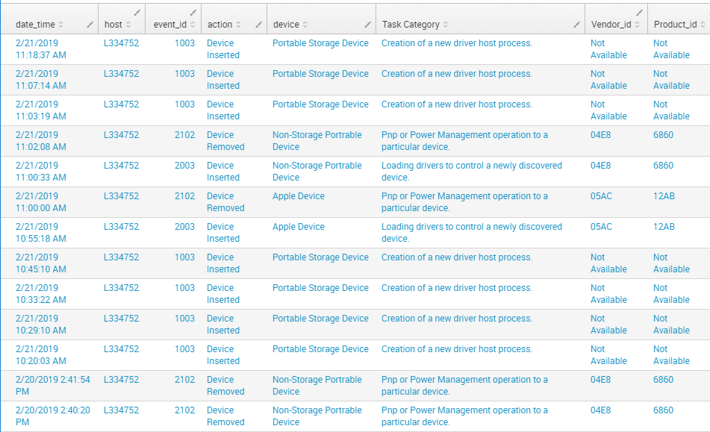Sort by Task Category sort arrows
This screenshot has height=432, width=710.
point(446,25)
